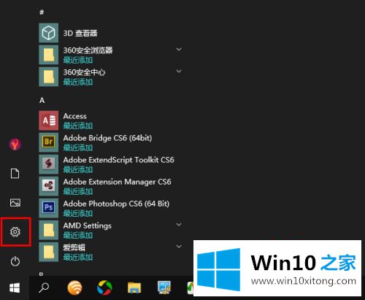
Task: Open Settings via the gear icon
Action: pyautogui.click(x=15, y=231)
